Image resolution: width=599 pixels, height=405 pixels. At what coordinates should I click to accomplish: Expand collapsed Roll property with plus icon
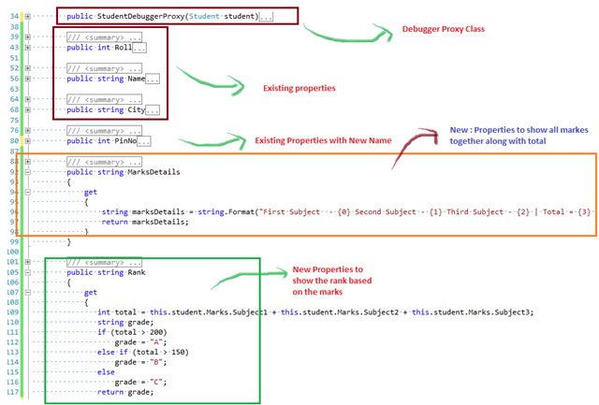click(x=28, y=48)
